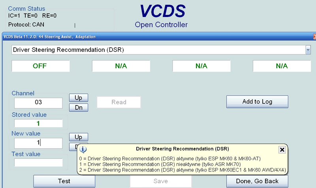Click tooltip line '1 = ... ASR MK70'
This screenshot has width=316, height=188.
point(160,164)
